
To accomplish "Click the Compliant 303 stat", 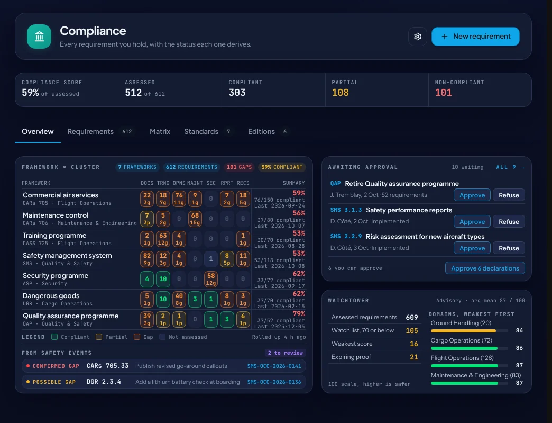I will click(273, 89).
